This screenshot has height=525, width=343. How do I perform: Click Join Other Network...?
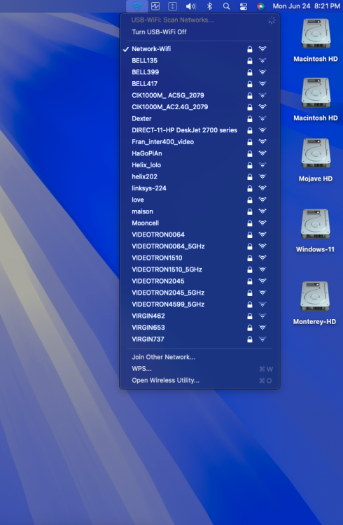199,357
